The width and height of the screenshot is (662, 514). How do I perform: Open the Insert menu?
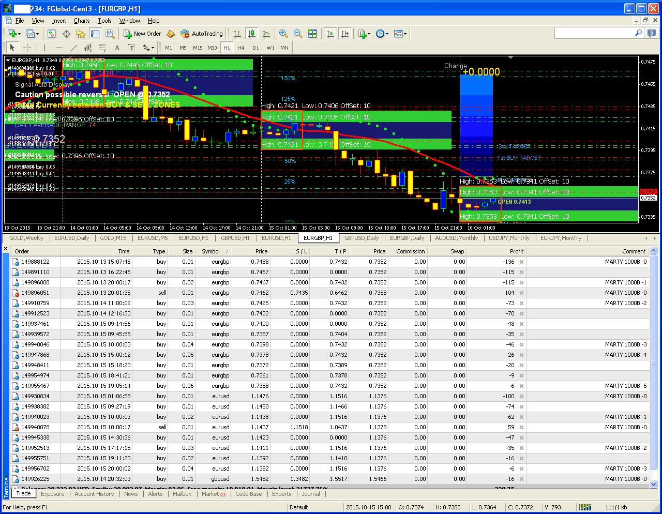click(59, 21)
